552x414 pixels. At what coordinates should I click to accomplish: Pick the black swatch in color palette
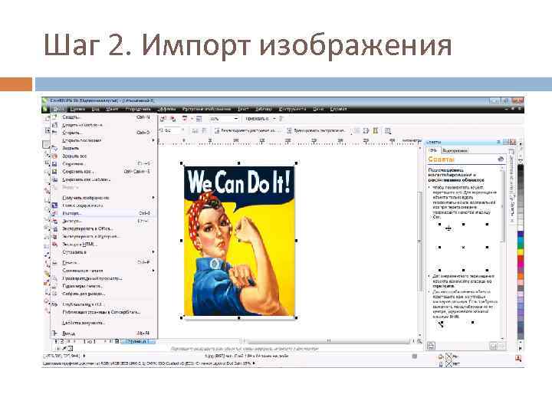[521, 168]
